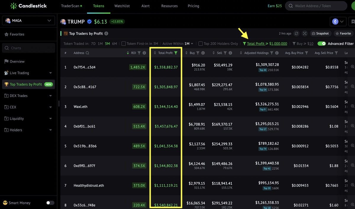Open the Active Within 1M dropdown
355x209 pixels.
(189, 44)
